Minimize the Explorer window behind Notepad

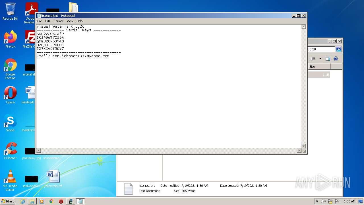point(330,41)
